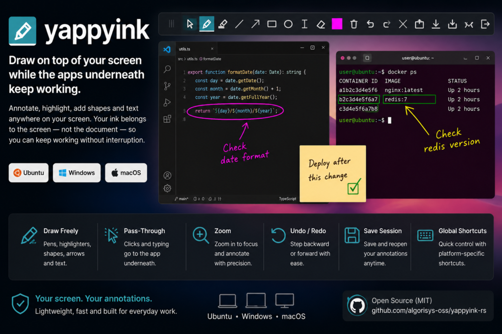Click the Global Shortcuts keyboard icon
The height and width of the screenshot is (334, 502).
(x=426, y=236)
